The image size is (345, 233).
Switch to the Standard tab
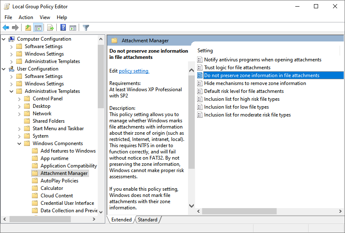click(147, 220)
